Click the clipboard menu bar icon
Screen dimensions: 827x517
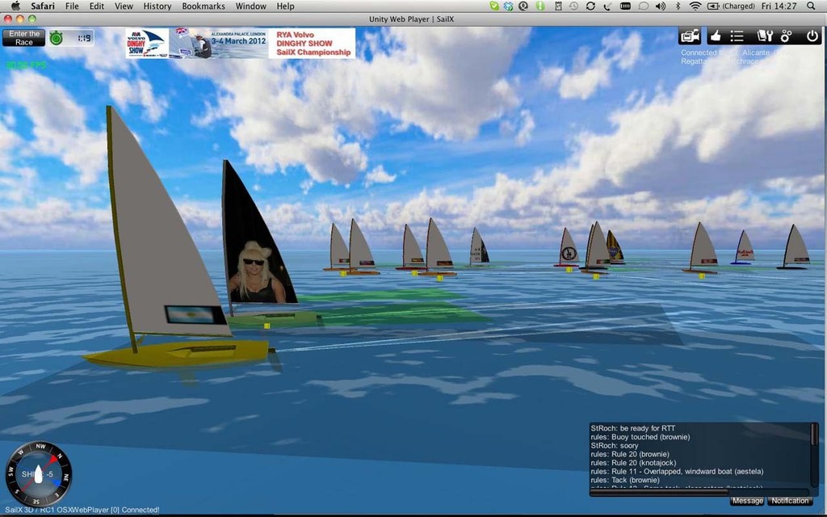(x=558, y=6)
